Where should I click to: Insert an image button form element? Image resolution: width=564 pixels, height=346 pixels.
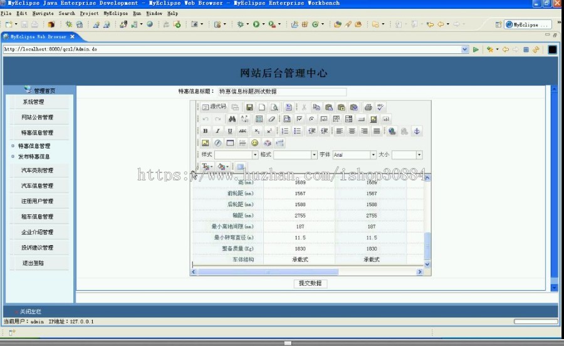(x=373, y=119)
